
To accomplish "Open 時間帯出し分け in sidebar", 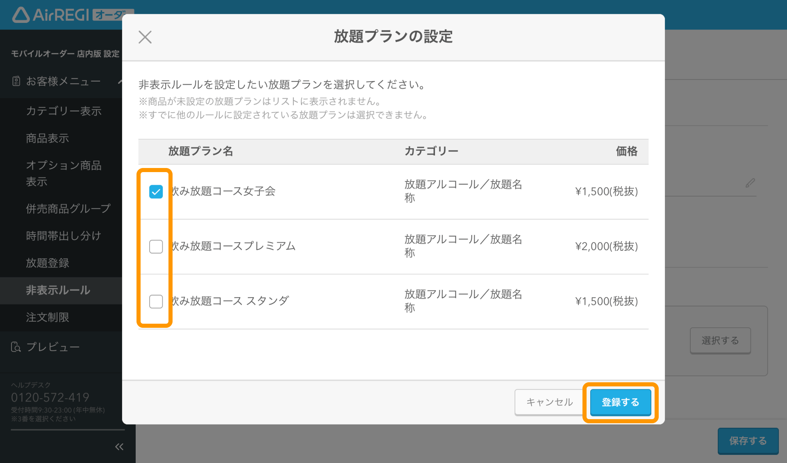I will [x=64, y=236].
